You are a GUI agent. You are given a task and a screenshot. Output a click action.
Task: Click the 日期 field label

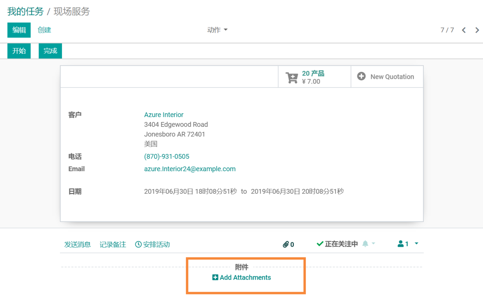(75, 191)
